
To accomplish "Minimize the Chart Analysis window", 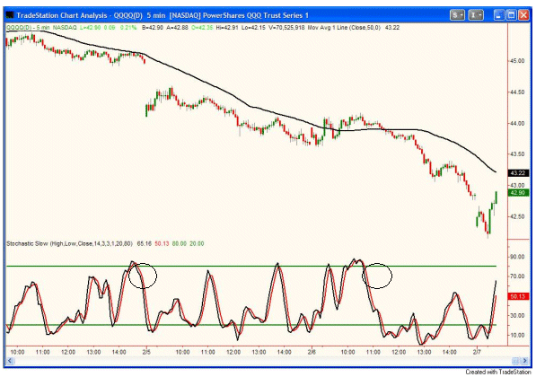I will 498,15.
